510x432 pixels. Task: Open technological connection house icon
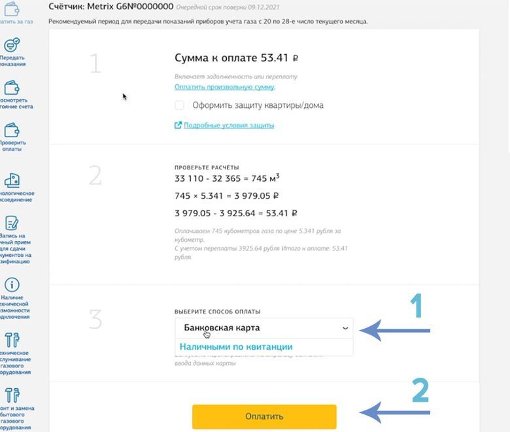pyautogui.click(x=12, y=180)
